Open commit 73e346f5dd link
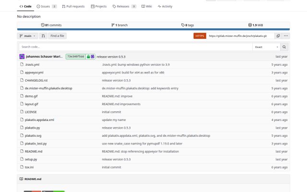This screenshot has width=307, height=192. click(76, 57)
